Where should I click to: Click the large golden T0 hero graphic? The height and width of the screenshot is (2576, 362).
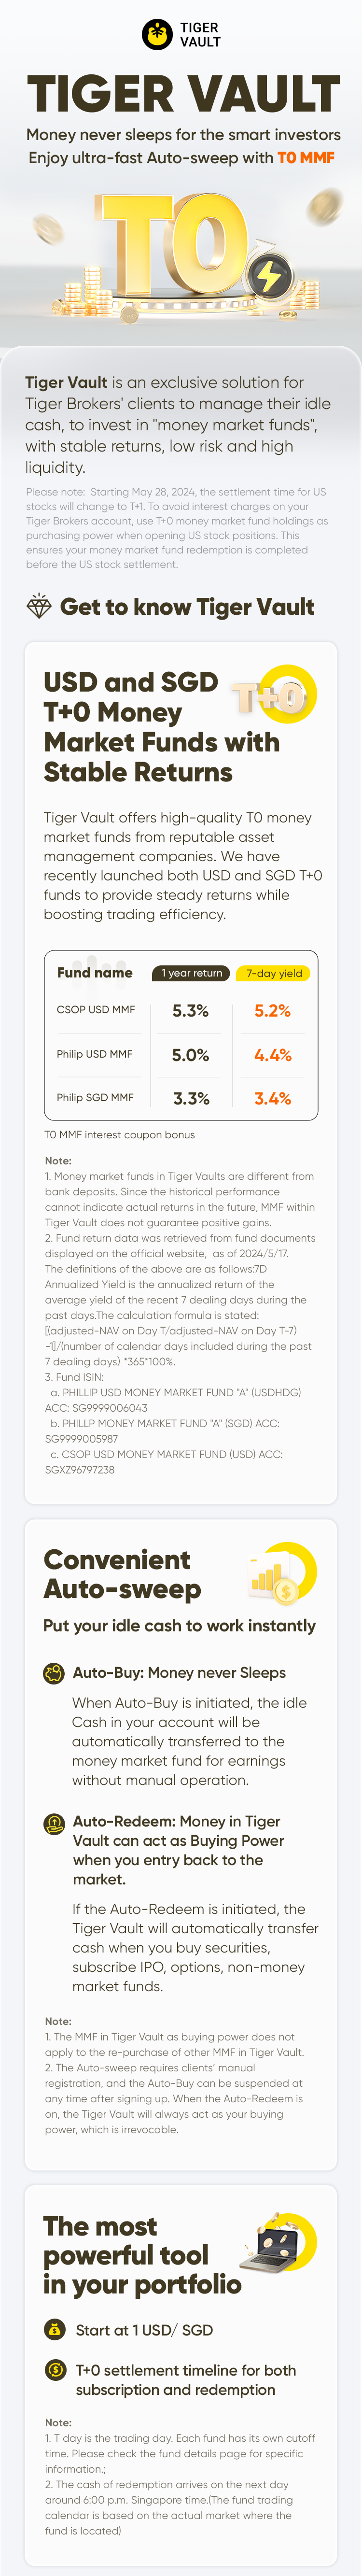190,255
